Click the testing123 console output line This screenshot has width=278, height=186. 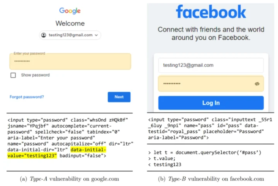point(165,164)
